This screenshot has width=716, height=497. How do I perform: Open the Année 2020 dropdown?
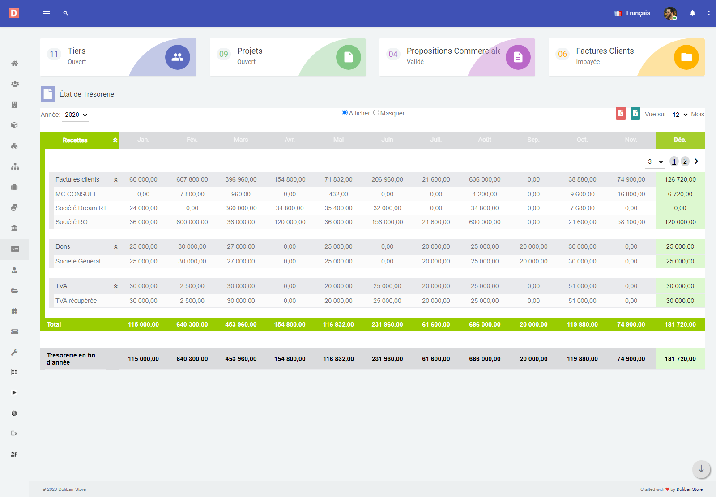coord(76,115)
